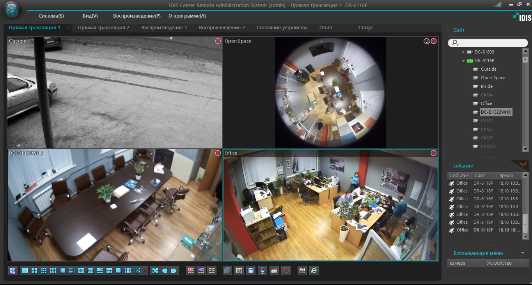This screenshot has width=532, height=285.
Task: Select the Open Space camera in tree
Action: (x=493, y=78)
